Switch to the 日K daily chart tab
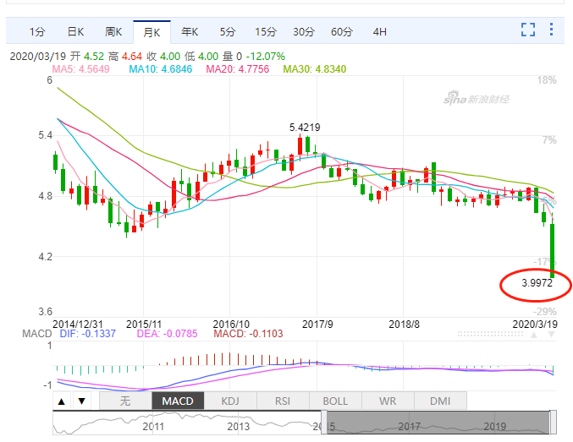This screenshot has width=573, height=442. pos(75,32)
